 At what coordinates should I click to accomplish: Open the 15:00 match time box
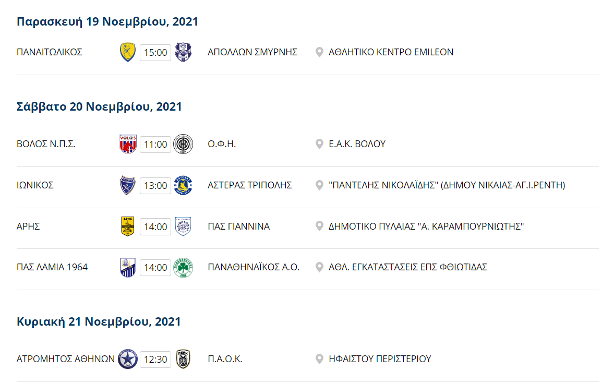coord(155,53)
